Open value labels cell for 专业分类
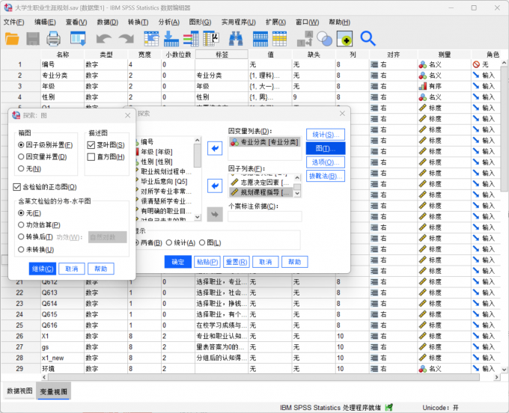 (x=270, y=76)
